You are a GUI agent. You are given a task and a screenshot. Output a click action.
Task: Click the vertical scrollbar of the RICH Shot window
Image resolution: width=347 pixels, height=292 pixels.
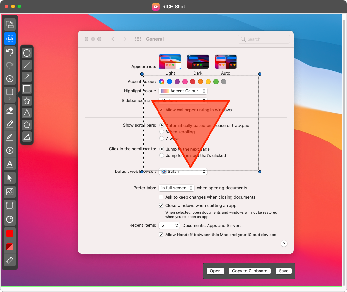tap(344, 153)
